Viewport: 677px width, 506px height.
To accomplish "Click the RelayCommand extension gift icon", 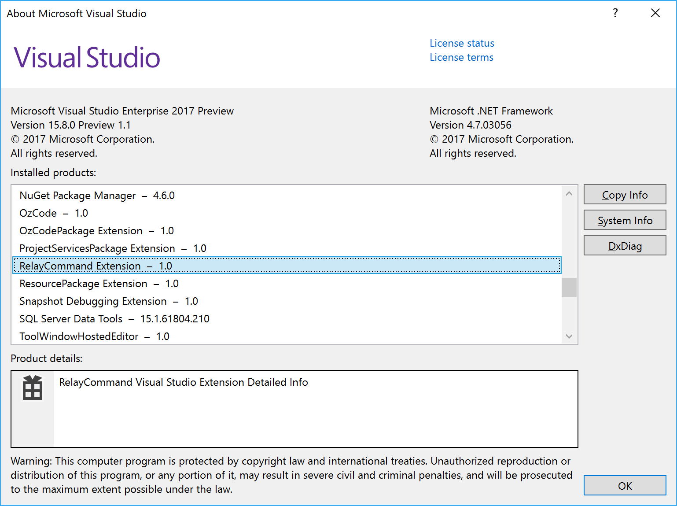I will [32, 388].
